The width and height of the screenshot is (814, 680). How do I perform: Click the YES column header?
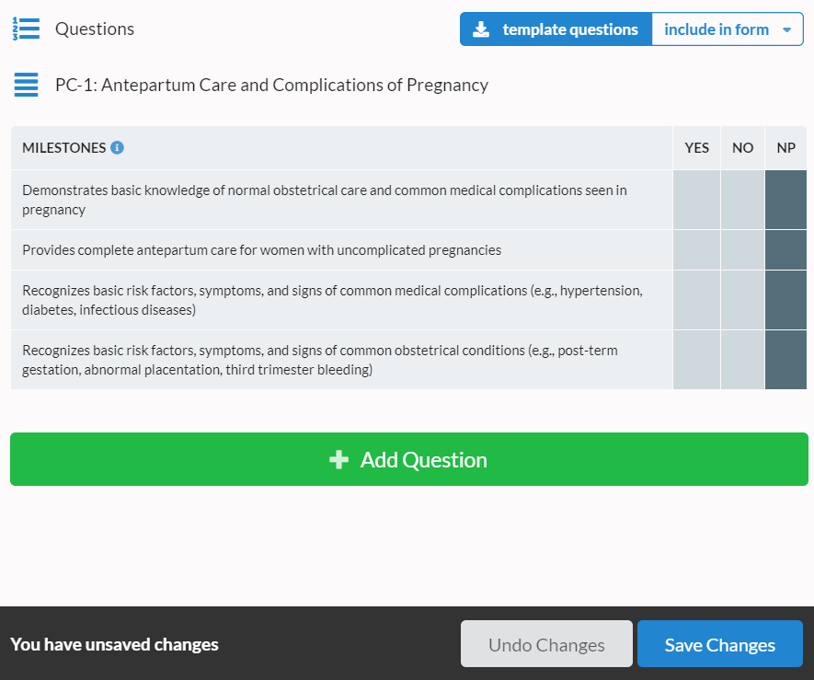tap(696, 147)
